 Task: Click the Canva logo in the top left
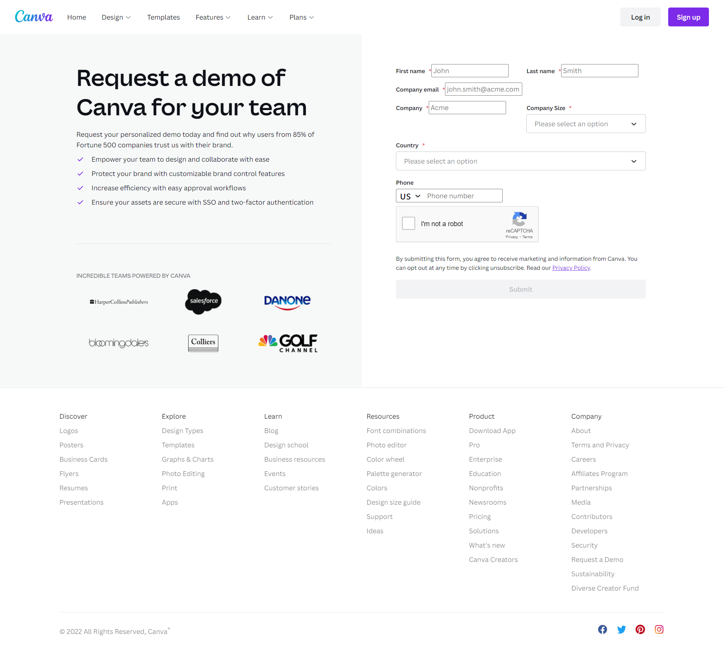click(35, 17)
